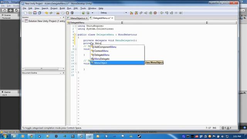
Task: Minimize the Solution pad
Action: (61, 17)
